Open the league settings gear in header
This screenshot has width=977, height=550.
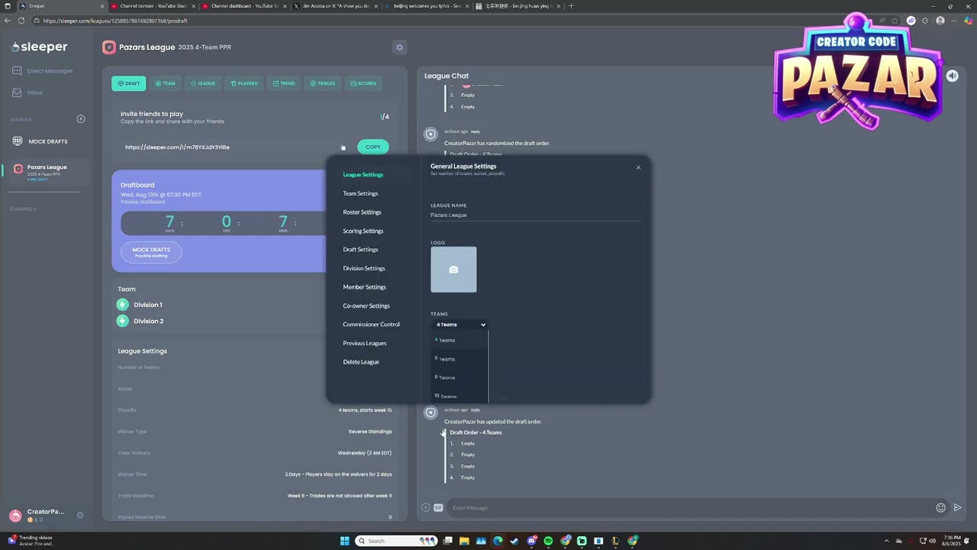tap(399, 47)
